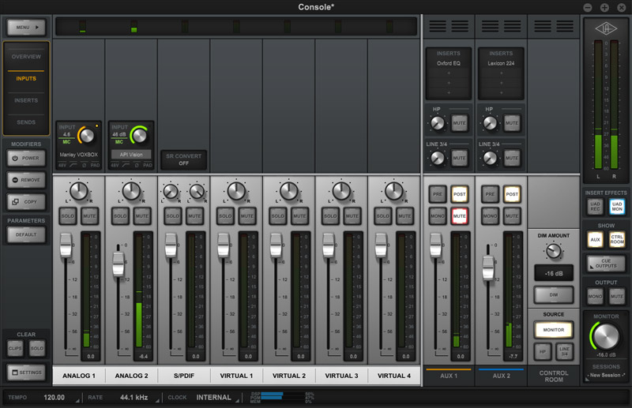This screenshot has height=408, width=632.
Task: Enable UAD REC insert effects mode
Action: point(596,207)
